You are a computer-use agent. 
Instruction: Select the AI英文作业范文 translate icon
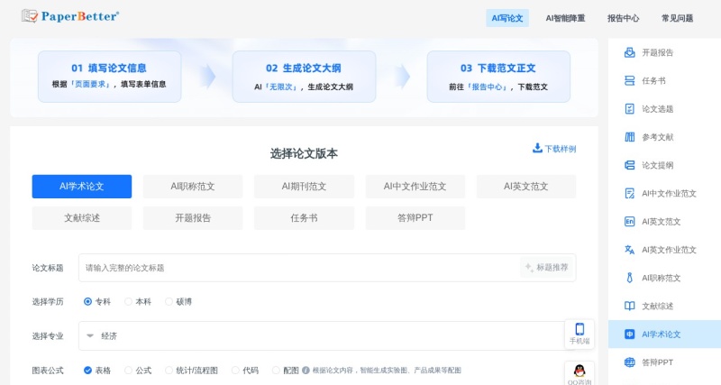629,250
